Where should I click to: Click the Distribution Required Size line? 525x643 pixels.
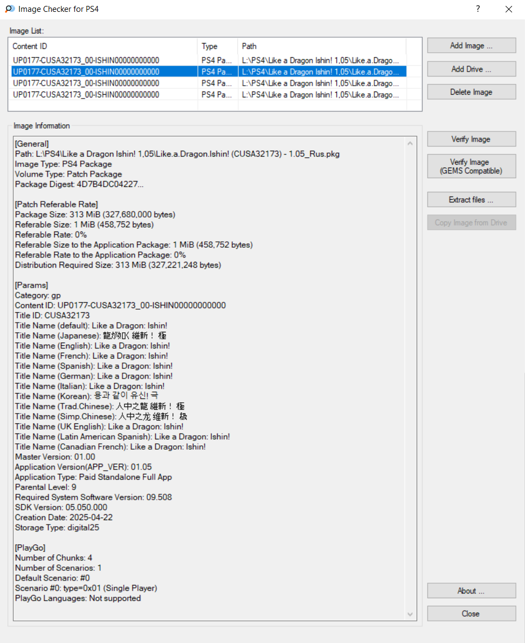click(118, 265)
